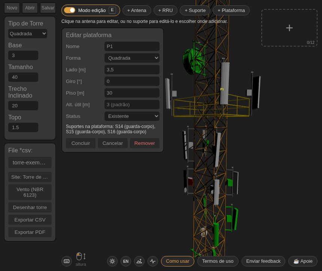Click the Lado [m] field
Viewport: 322px width, 271px height.
tap(132, 69)
